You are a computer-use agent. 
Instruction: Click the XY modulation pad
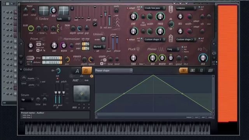coord(81,94)
